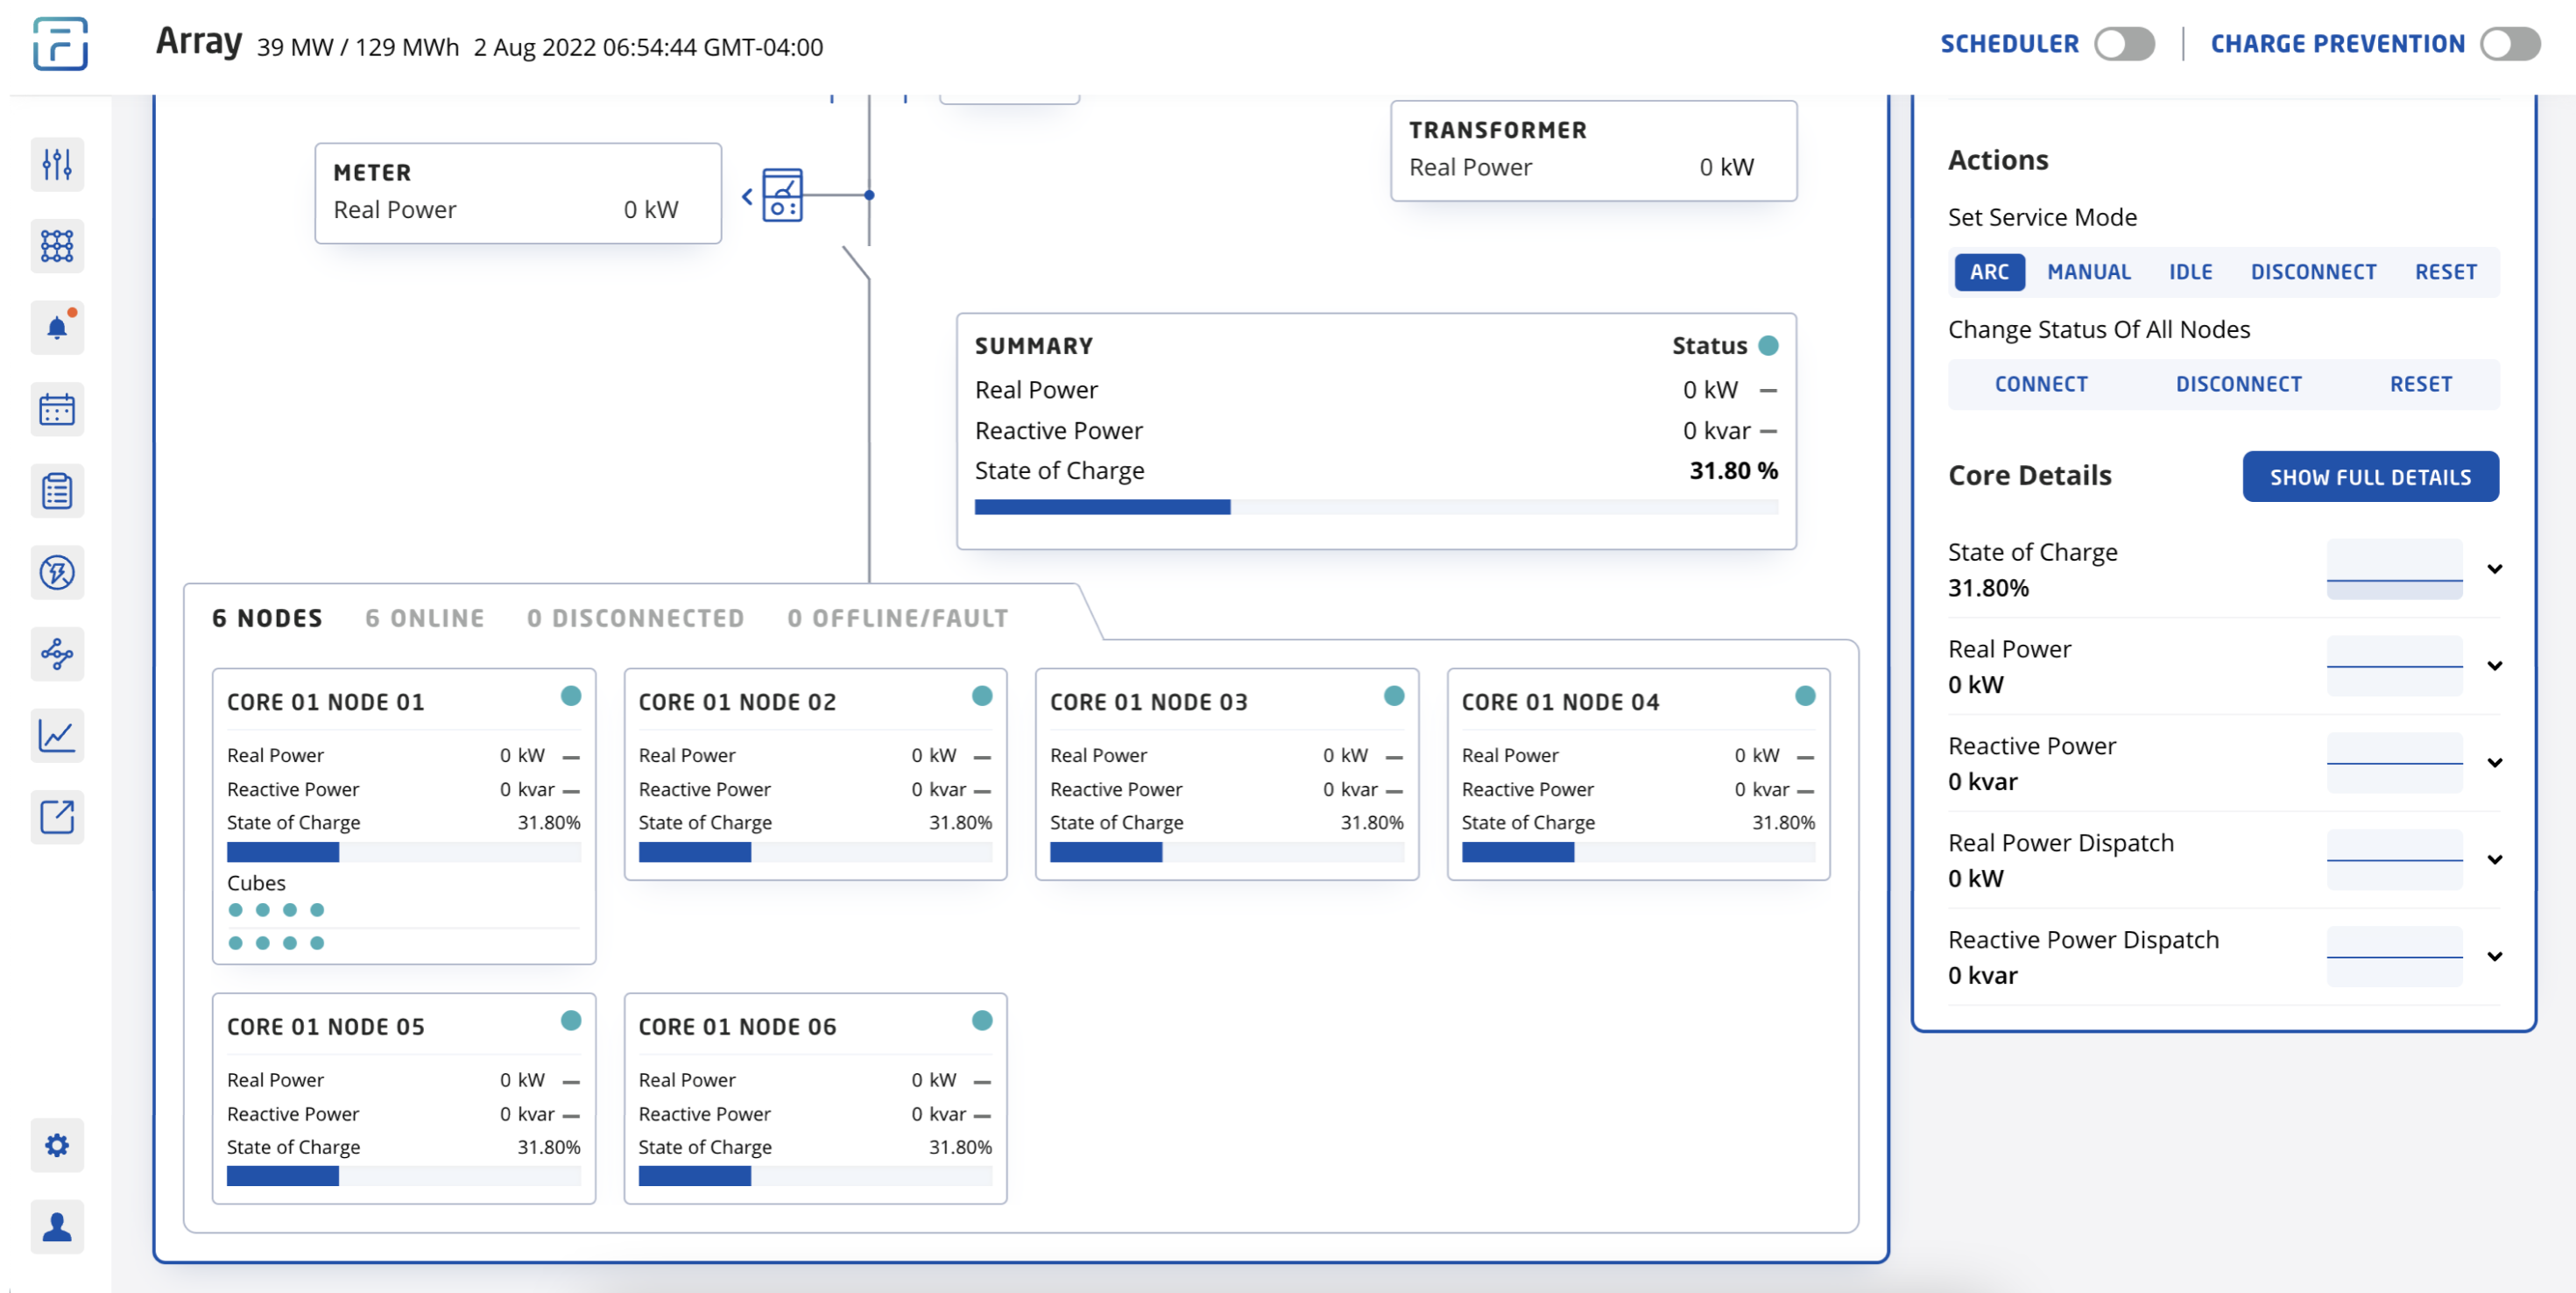Open the line chart analytics icon
2576x1293 pixels.
57,736
